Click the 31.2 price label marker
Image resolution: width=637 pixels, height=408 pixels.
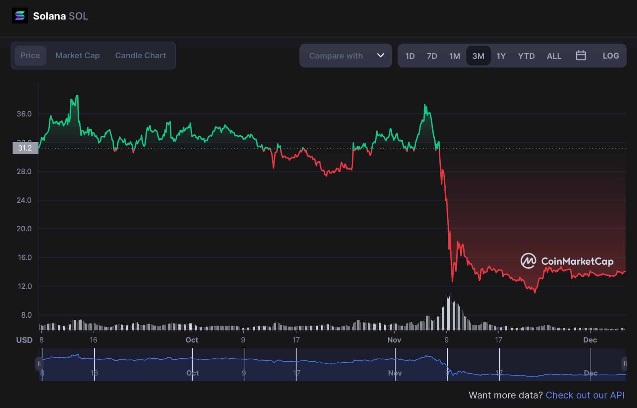25,148
